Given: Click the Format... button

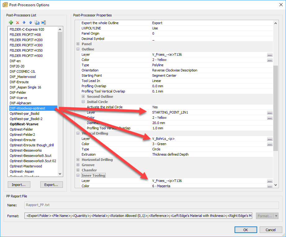Looking at the screenshot, I should coord(265,216).
